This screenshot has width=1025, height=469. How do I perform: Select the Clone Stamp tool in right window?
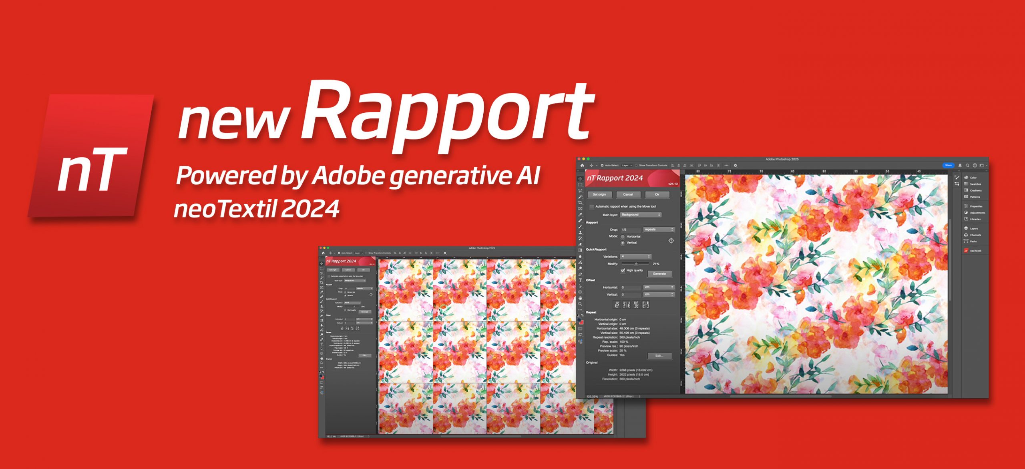[x=580, y=232]
